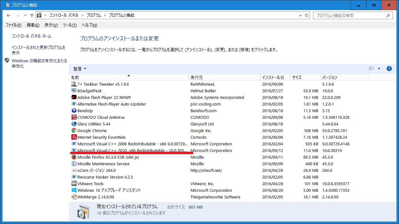The height and width of the screenshot is (224, 399).
Task: Click the Thingamahoochie Software publisher cell
Action: pos(215,197)
